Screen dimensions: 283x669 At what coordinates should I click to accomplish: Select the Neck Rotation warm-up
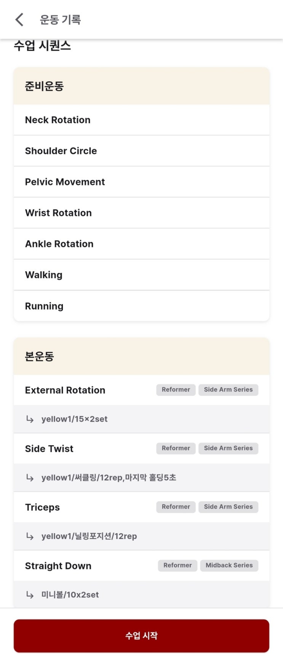58,120
